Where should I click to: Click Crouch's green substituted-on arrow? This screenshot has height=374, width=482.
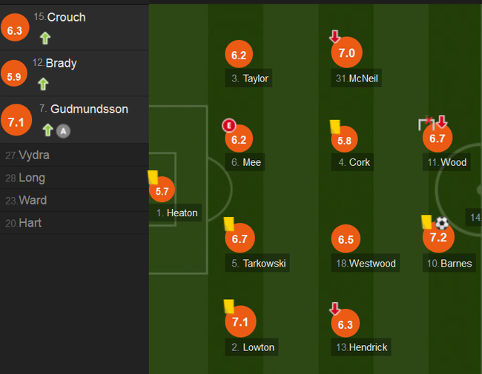coord(44,38)
